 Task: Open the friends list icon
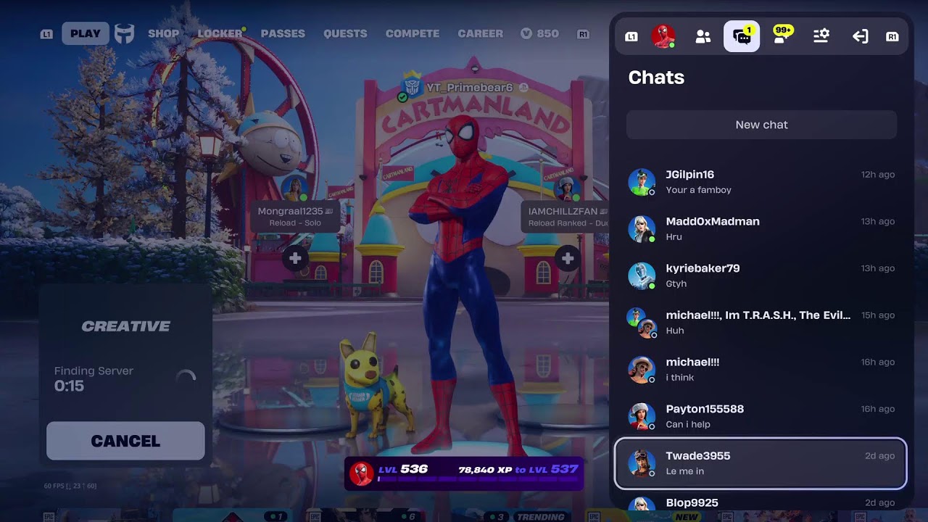[x=703, y=36]
